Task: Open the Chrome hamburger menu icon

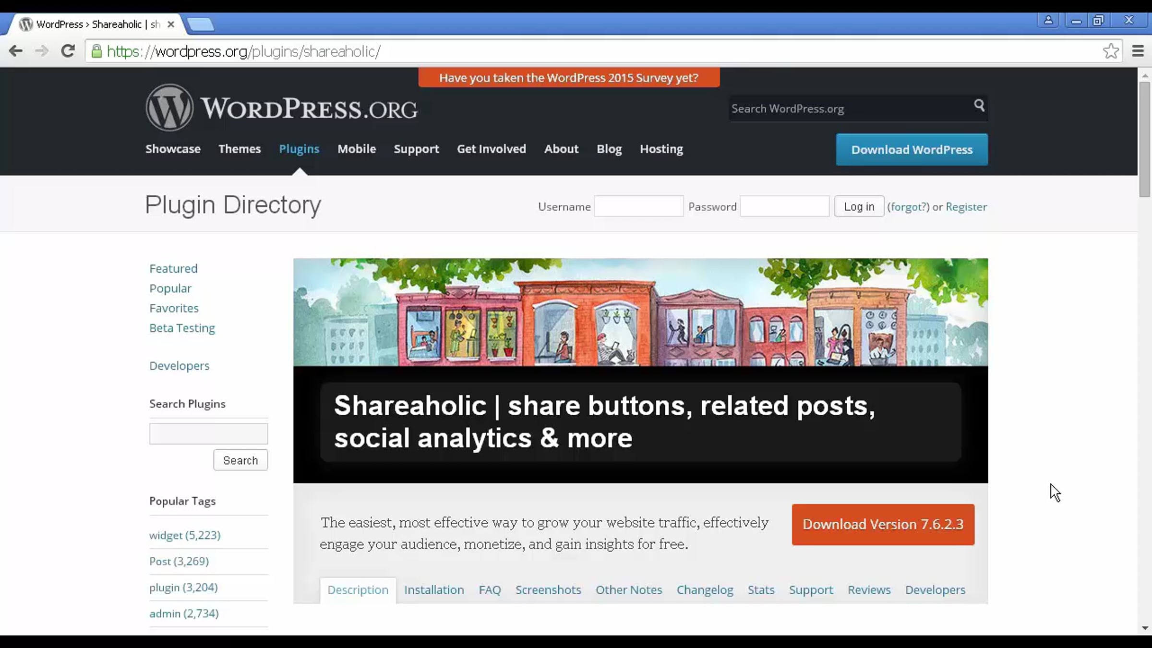Action: pos(1138,51)
